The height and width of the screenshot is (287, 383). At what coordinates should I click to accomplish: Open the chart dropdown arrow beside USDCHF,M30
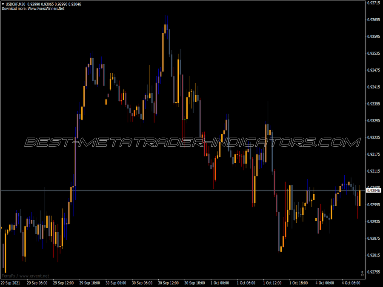[x=3, y=4]
